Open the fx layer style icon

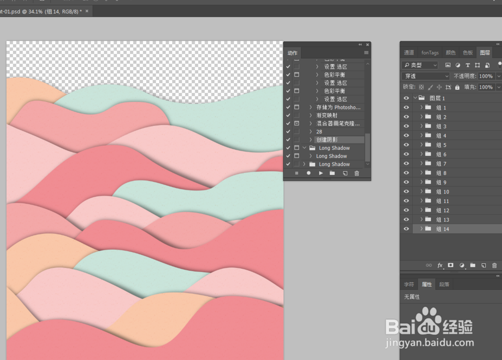439,265
